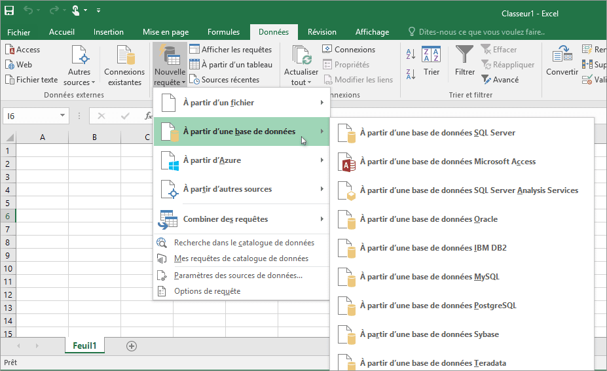Click Recherche dans le catalogue de données

point(242,243)
